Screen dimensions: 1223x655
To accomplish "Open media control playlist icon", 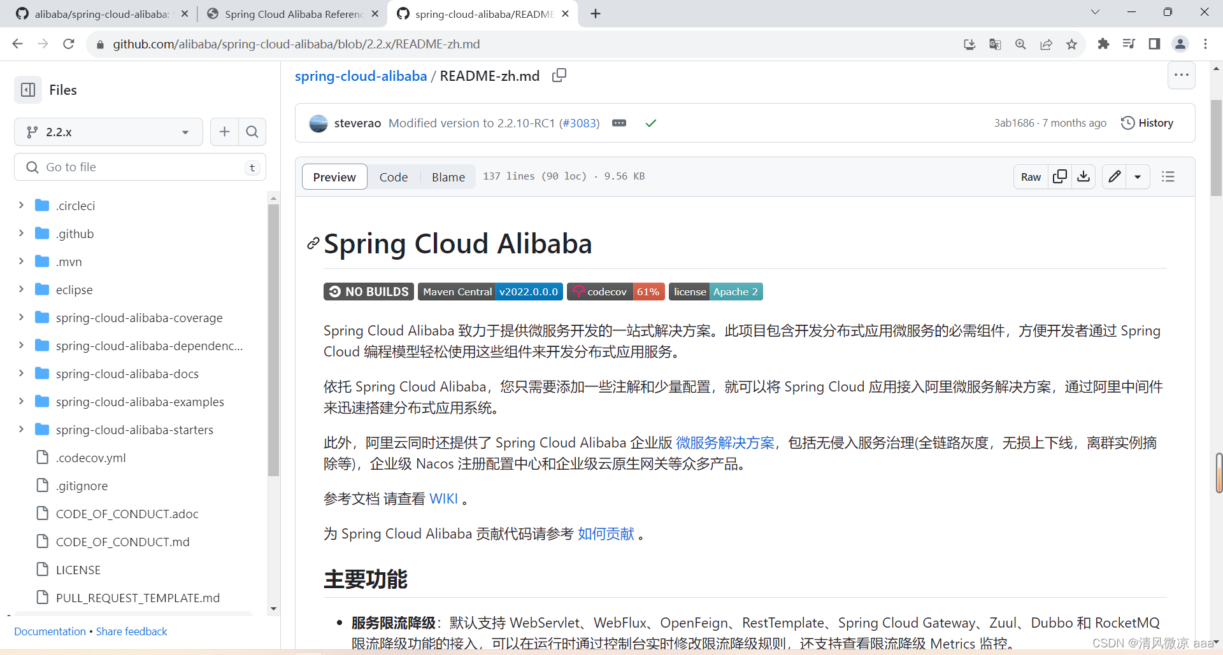I will 1129,44.
